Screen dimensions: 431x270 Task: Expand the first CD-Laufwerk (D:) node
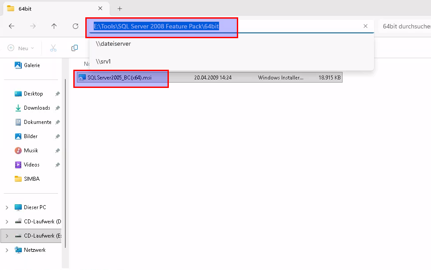click(7, 222)
